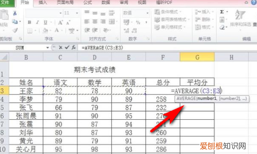Click the Copy icon in clipboard group
Image resolution: width=257 pixels, height=154 pixels.
[x=15, y=21]
